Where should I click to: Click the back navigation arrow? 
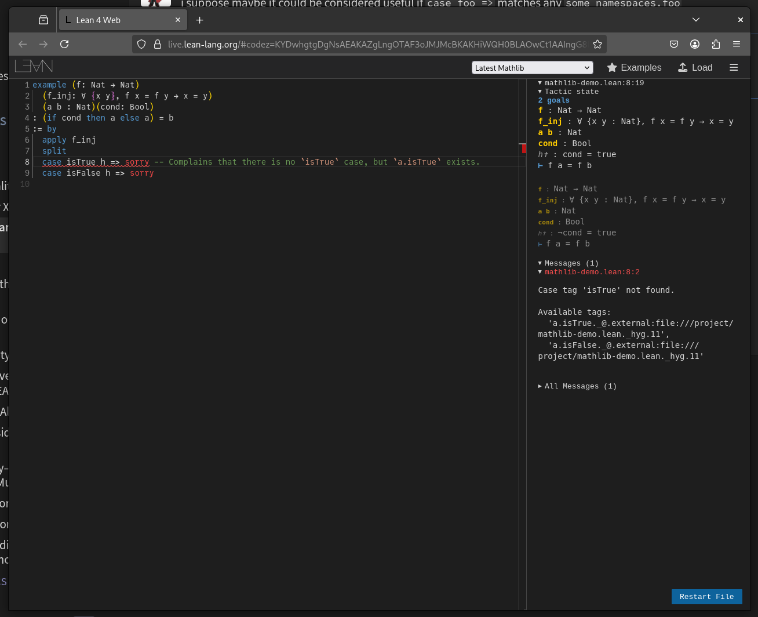pyautogui.click(x=23, y=44)
